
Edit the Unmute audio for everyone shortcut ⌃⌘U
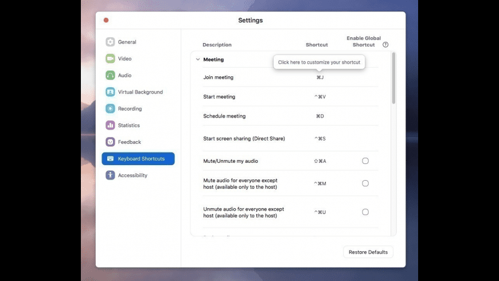(x=320, y=212)
